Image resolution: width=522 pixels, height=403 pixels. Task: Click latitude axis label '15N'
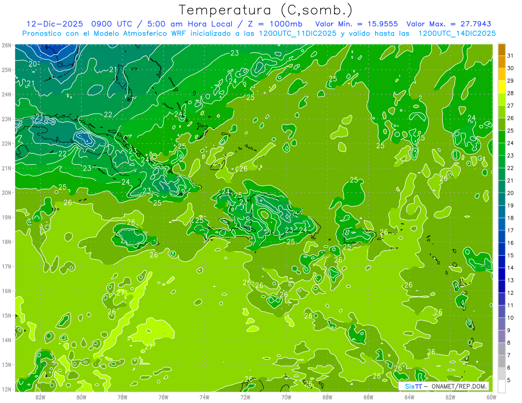(x=6, y=316)
